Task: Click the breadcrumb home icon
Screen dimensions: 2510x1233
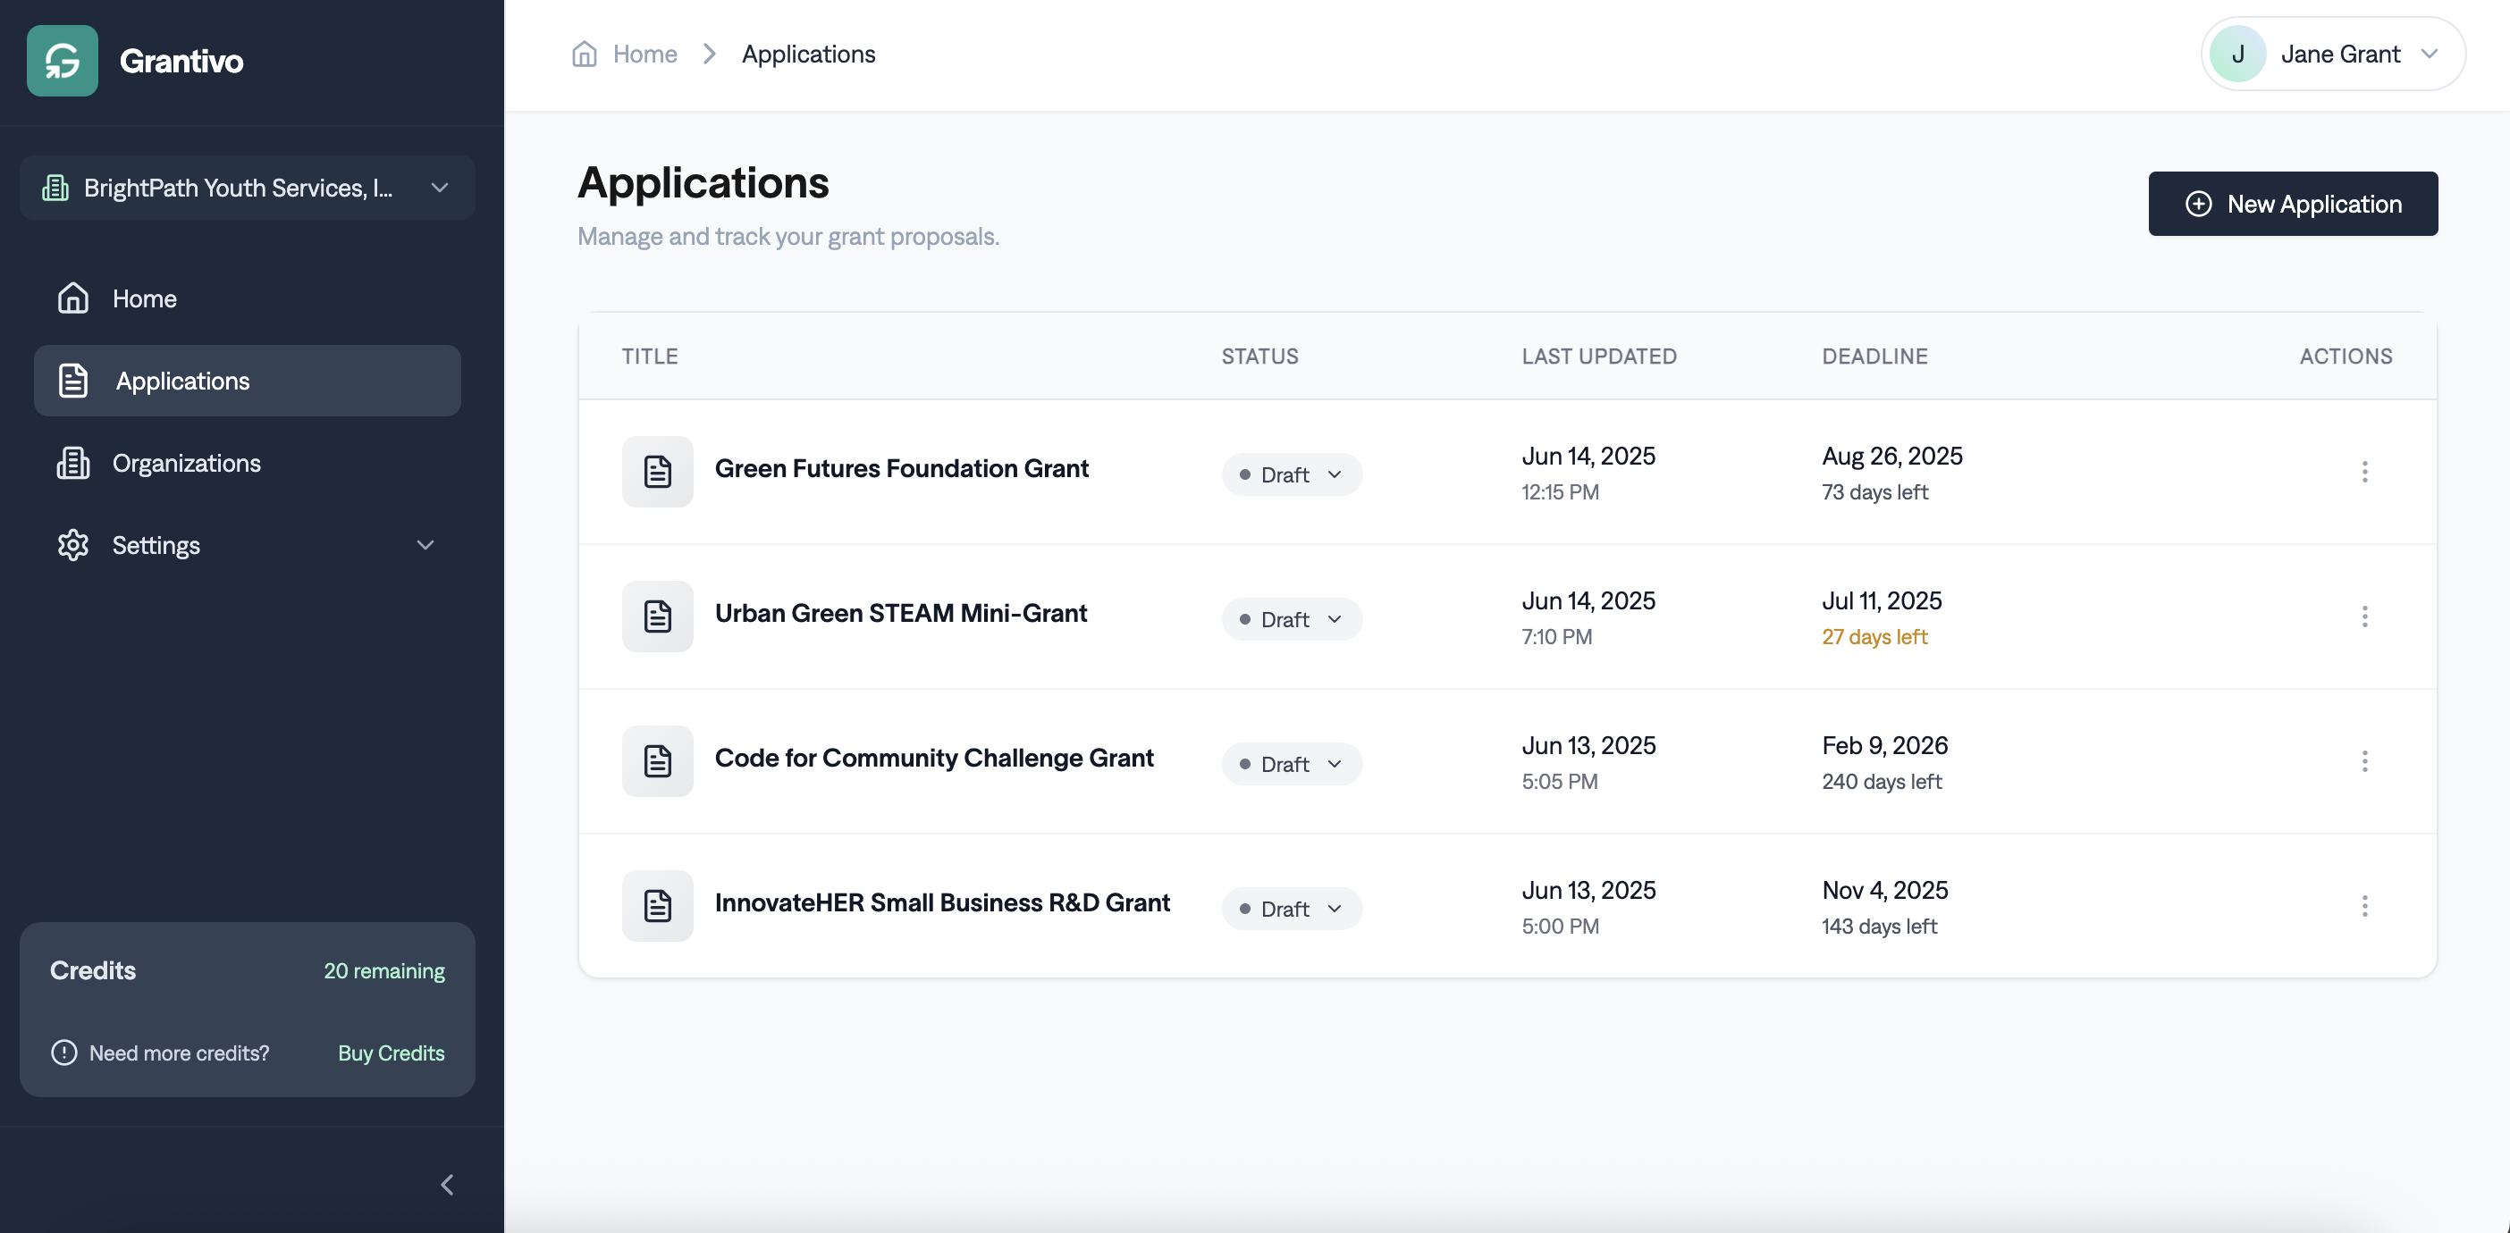Action: [585, 54]
